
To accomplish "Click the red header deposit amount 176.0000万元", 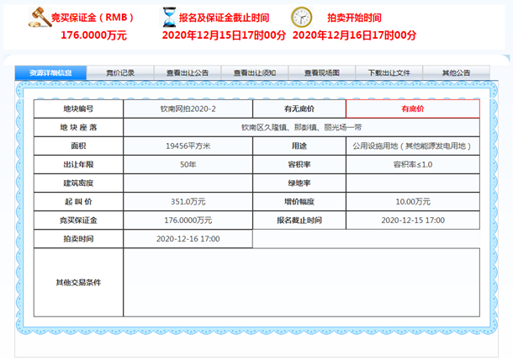I will (94, 35).
